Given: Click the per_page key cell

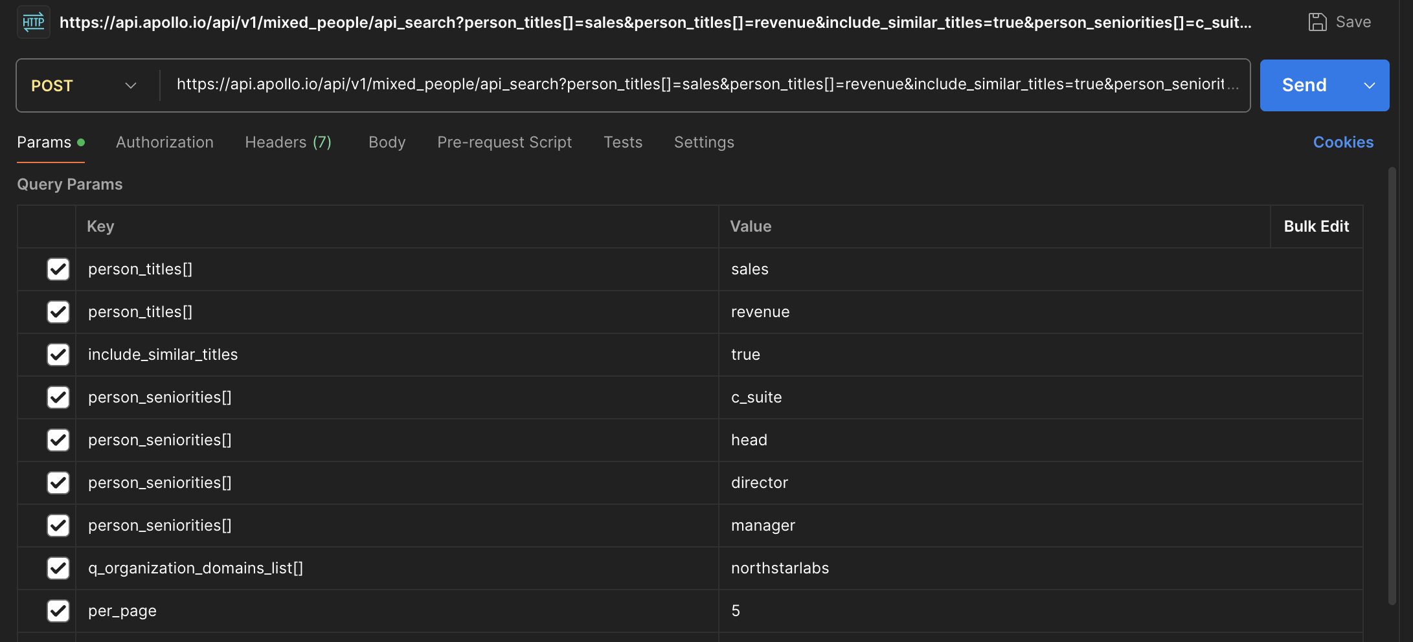Looking at the screenshot, I should 397,611.
